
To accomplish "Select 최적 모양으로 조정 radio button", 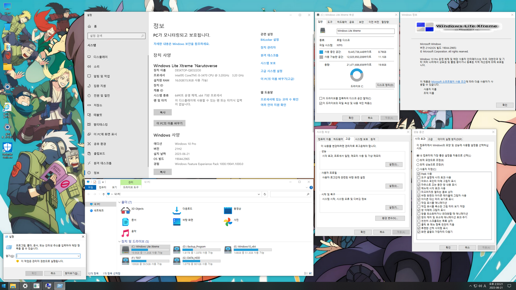I will 418,160.
